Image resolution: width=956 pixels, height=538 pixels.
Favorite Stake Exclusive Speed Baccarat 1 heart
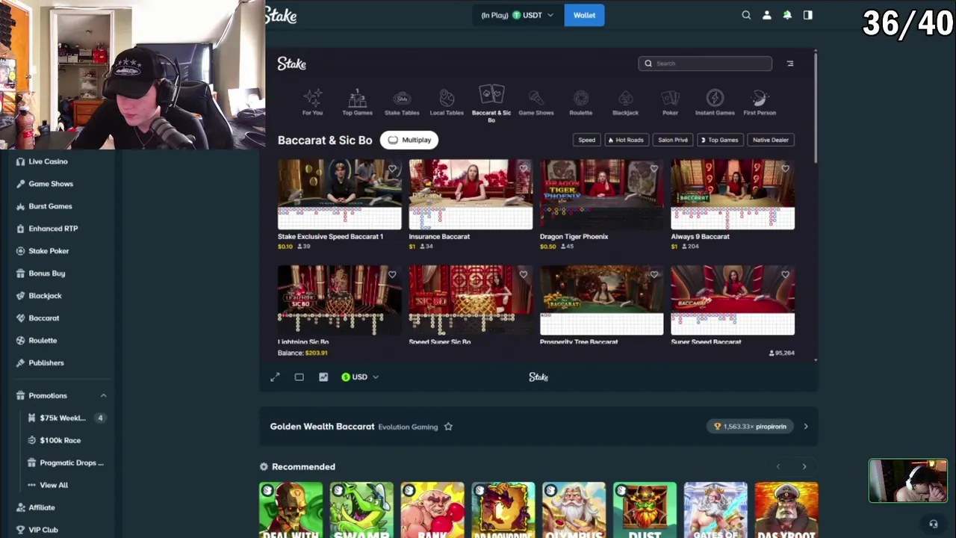click(392, 169)
